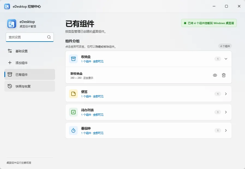This screenshot has height=169, width=245.
Task: Click the search magnifier icon
Action: coord(49,37)
